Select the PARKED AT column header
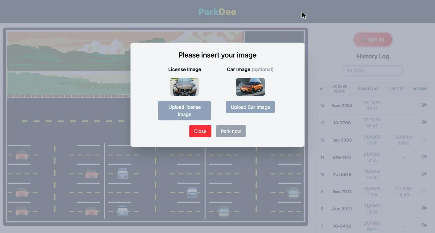The width and height of the screenshot is (435, 233). point(368,89)
